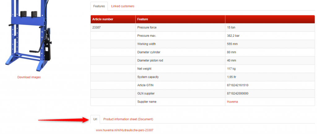Open Product information sheet (Document) tab
This screenshot has height=134, width=317.
128,119
